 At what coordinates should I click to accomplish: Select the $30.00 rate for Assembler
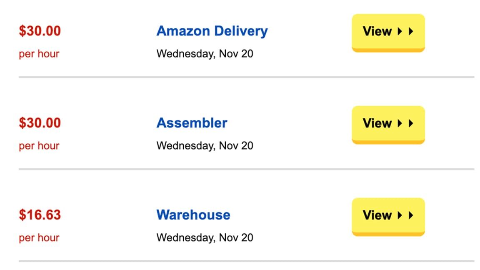pyautogui.click(x=39, y=122)
